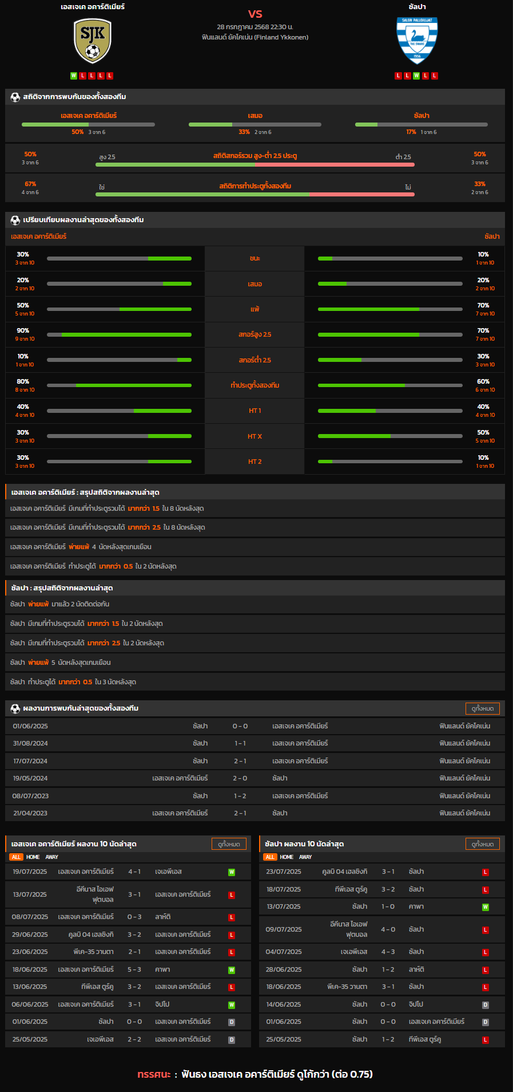This screenshot has height=1092, width=513.
Task: Click W result badge for 13/07/2025 Salpa match
Action: [486, 907]
